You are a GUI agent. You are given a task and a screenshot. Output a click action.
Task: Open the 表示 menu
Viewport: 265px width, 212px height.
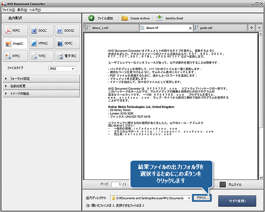[x=22, y=10]
